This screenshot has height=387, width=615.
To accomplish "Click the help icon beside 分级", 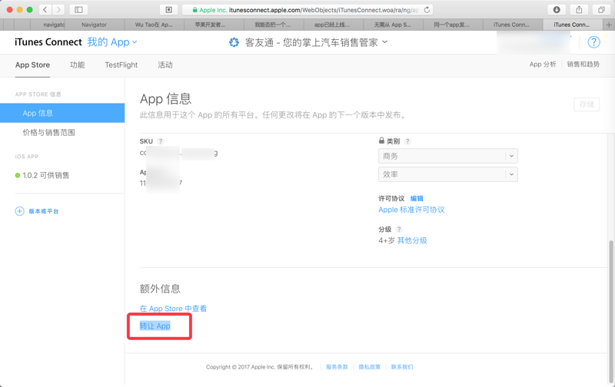I will point(399,229).
